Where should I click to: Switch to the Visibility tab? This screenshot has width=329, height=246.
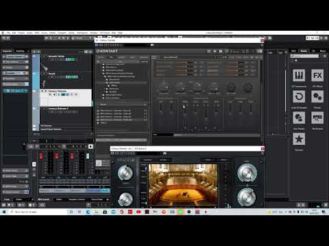[20, 51]
